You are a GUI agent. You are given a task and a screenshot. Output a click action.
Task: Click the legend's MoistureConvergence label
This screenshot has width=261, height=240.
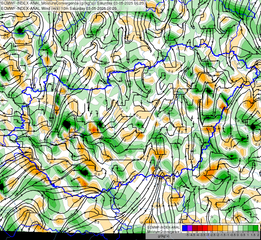pos(164,232)
